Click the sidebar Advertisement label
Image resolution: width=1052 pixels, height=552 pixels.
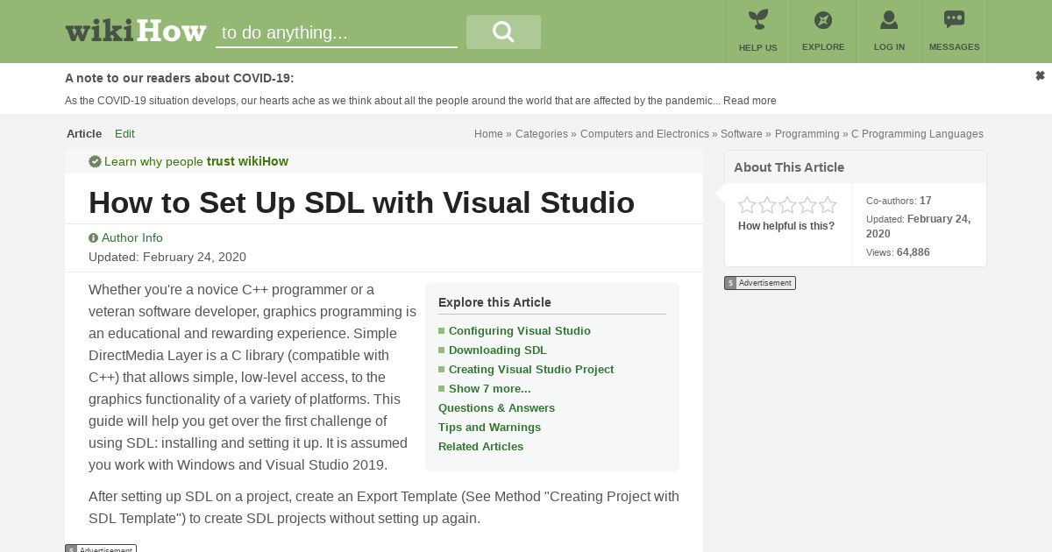[760, 283]
